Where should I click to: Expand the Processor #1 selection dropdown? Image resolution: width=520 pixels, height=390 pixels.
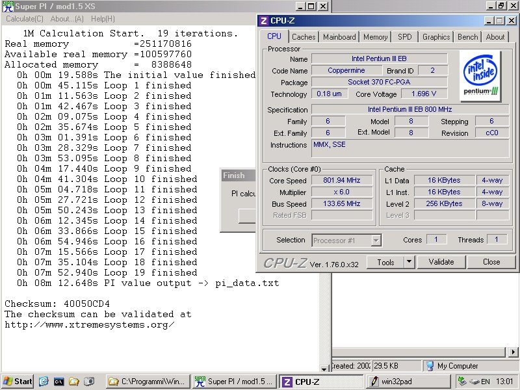point(376,240)
